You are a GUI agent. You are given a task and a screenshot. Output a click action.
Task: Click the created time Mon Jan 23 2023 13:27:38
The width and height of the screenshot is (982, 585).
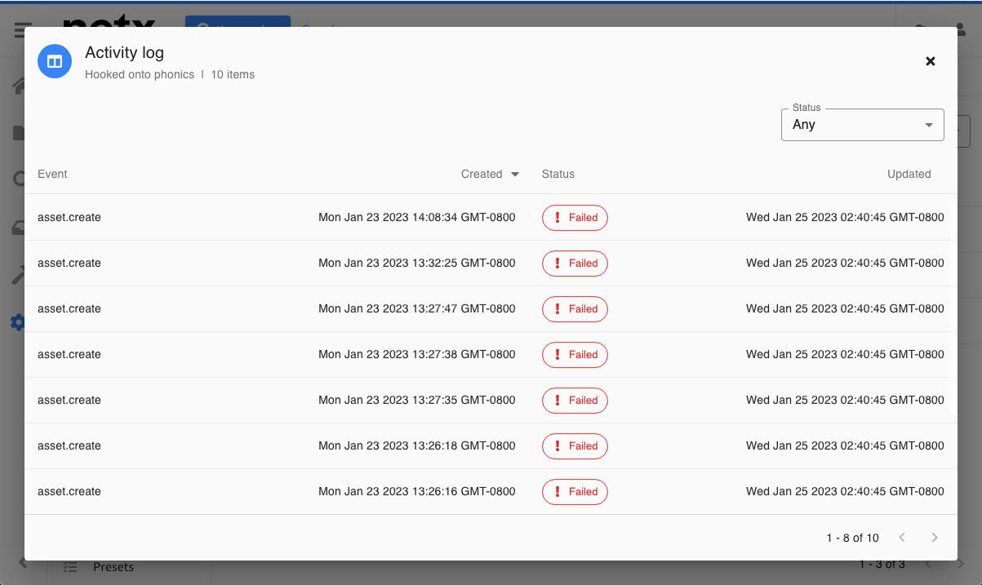click(417, 355)
